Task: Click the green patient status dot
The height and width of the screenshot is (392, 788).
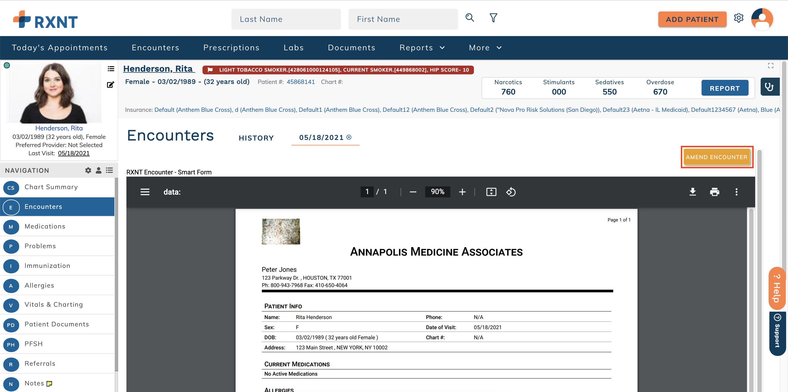Action: tap(7, 65)
